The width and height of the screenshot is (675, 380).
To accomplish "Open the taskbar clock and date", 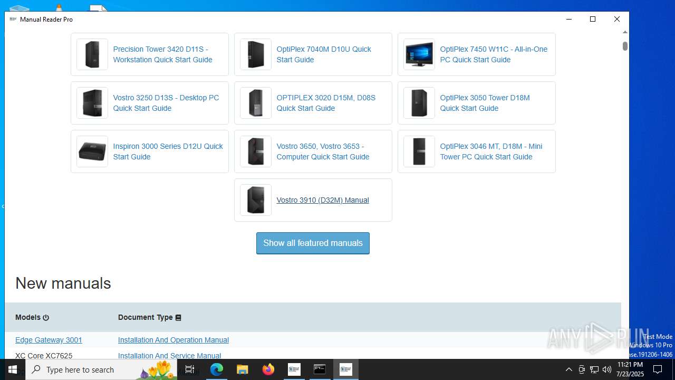I will (x=630, y=369).
